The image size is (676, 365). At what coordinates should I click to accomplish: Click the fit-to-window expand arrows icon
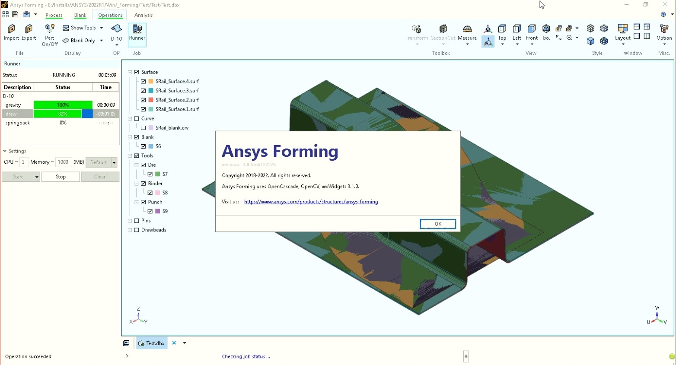(x=558, y=38)
